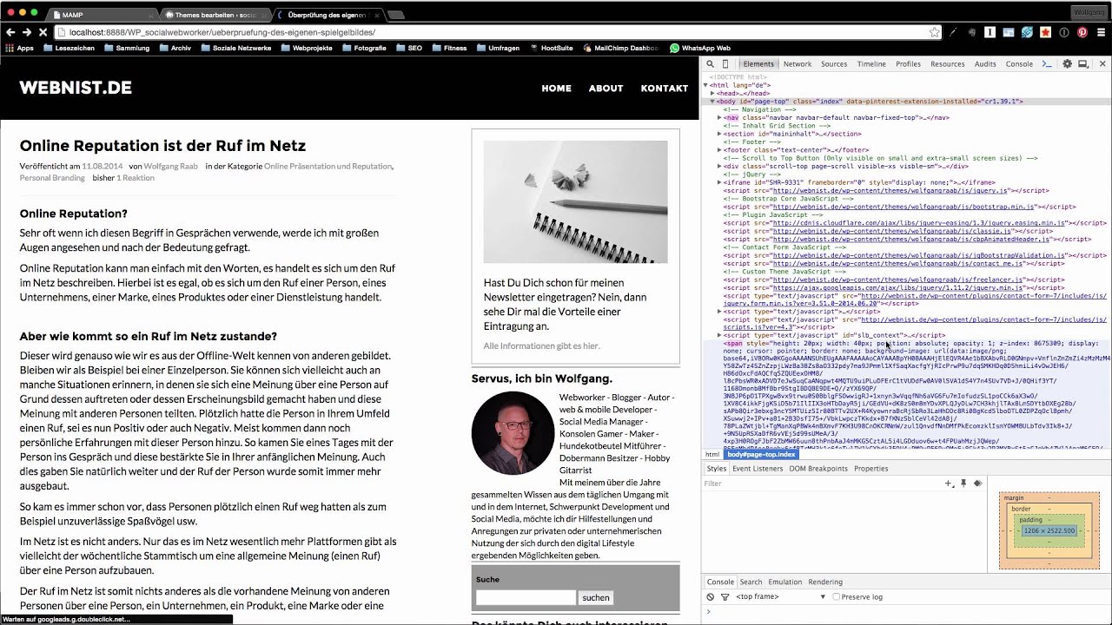Click the Styles filter input
This screenshot has height=625, width=1112.
tap(821, 484)
